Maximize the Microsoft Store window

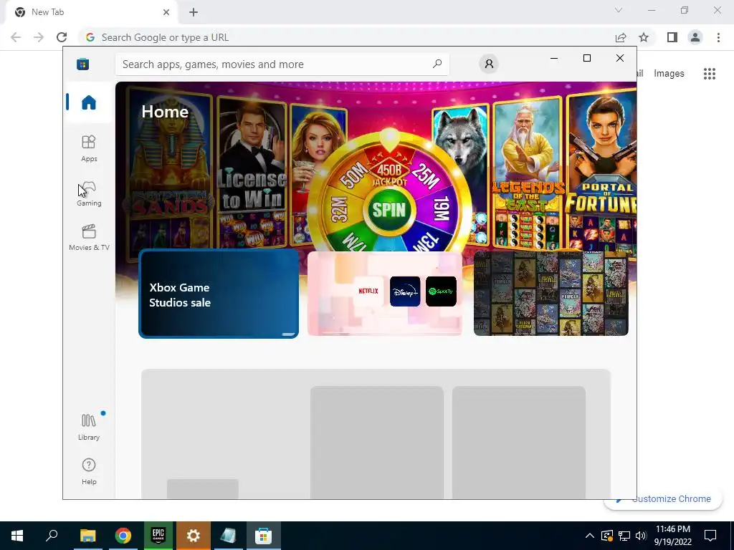(587, 58)
